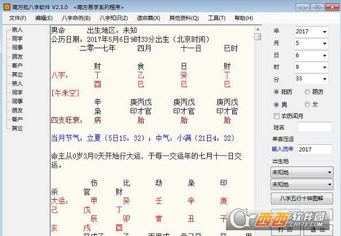Click the 四支旺衰 label
The height and width of the screenshot is (236, 341).
click(x=67, y=120)
